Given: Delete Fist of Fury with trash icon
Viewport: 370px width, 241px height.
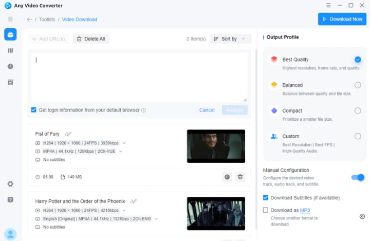Looking at the screenshot, I should coord(240,177).
